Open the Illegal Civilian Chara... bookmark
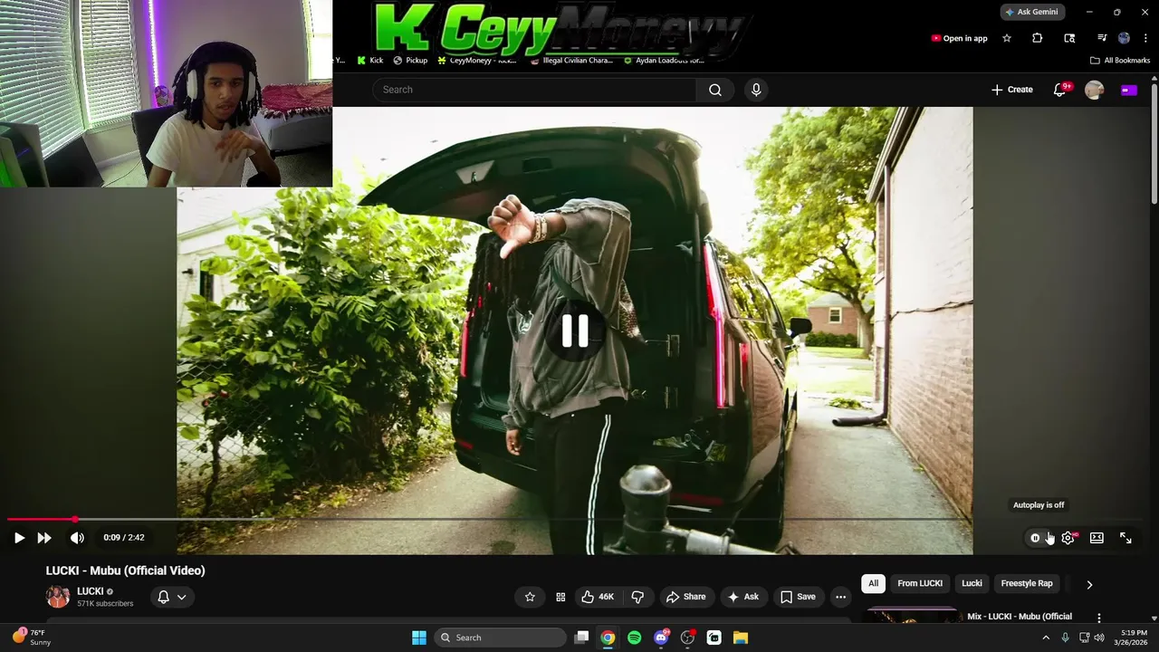The height and width of the screenshot is (652, 1159). 571,61
